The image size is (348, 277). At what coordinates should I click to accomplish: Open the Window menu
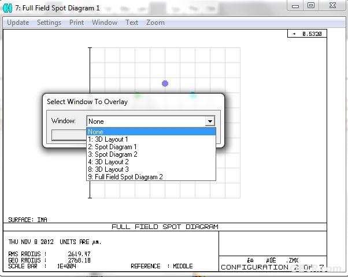(x=105, y=23)
